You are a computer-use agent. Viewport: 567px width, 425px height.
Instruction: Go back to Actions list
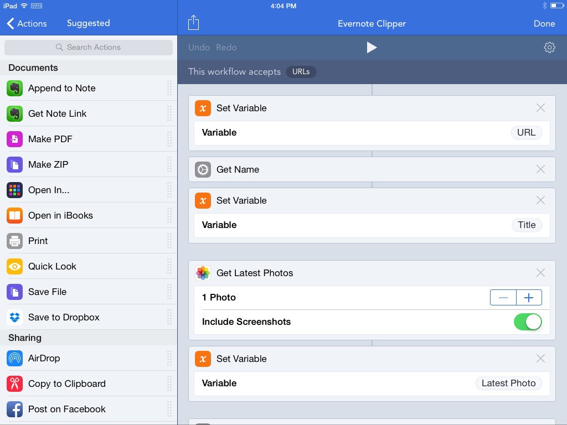pos(27,23)
